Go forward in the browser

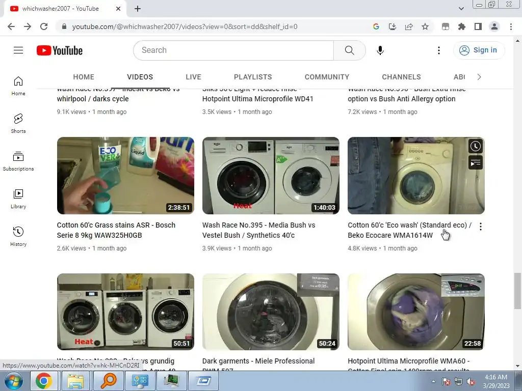[28, 26]
